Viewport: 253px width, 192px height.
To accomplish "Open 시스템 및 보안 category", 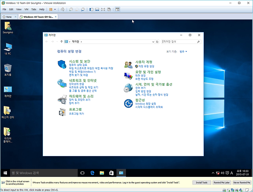I will click(x=79, y=61).
